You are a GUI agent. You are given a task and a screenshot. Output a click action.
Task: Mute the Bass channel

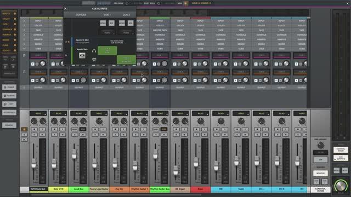click(x=205, y=135)
